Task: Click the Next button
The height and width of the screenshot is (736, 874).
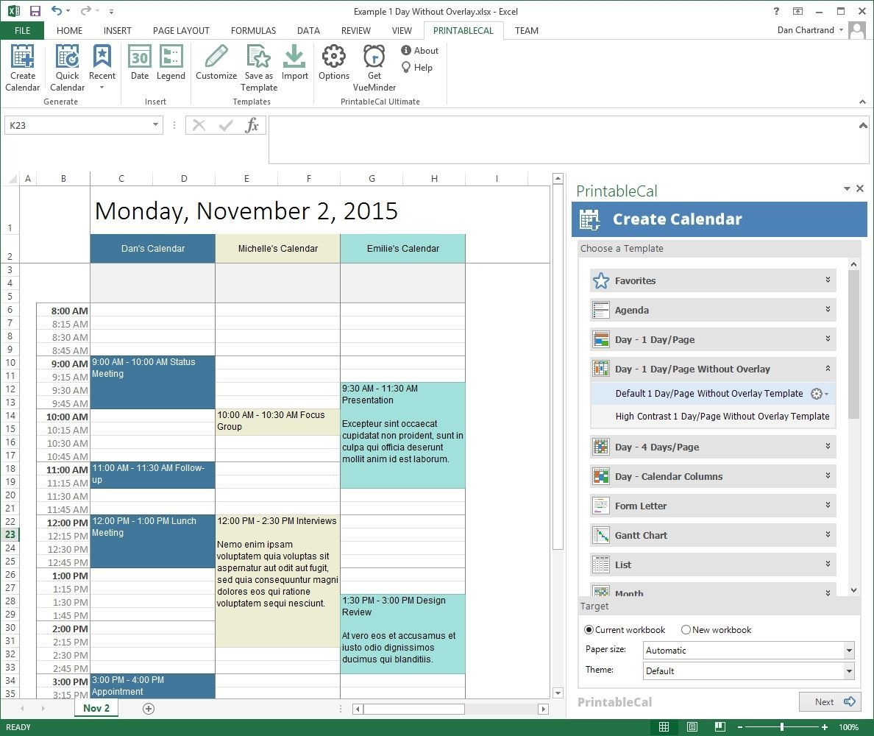Action: 829,701
